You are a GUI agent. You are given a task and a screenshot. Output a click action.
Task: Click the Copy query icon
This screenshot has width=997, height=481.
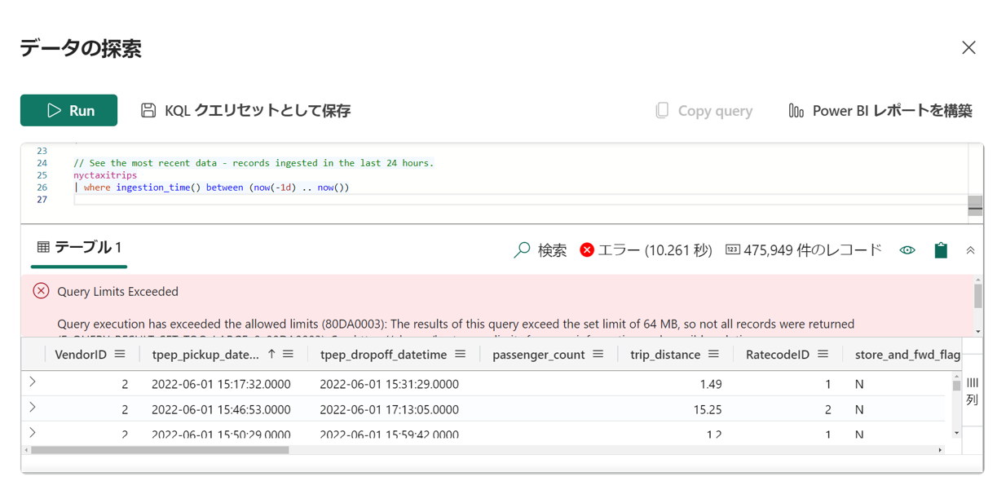tap(662, 111)
